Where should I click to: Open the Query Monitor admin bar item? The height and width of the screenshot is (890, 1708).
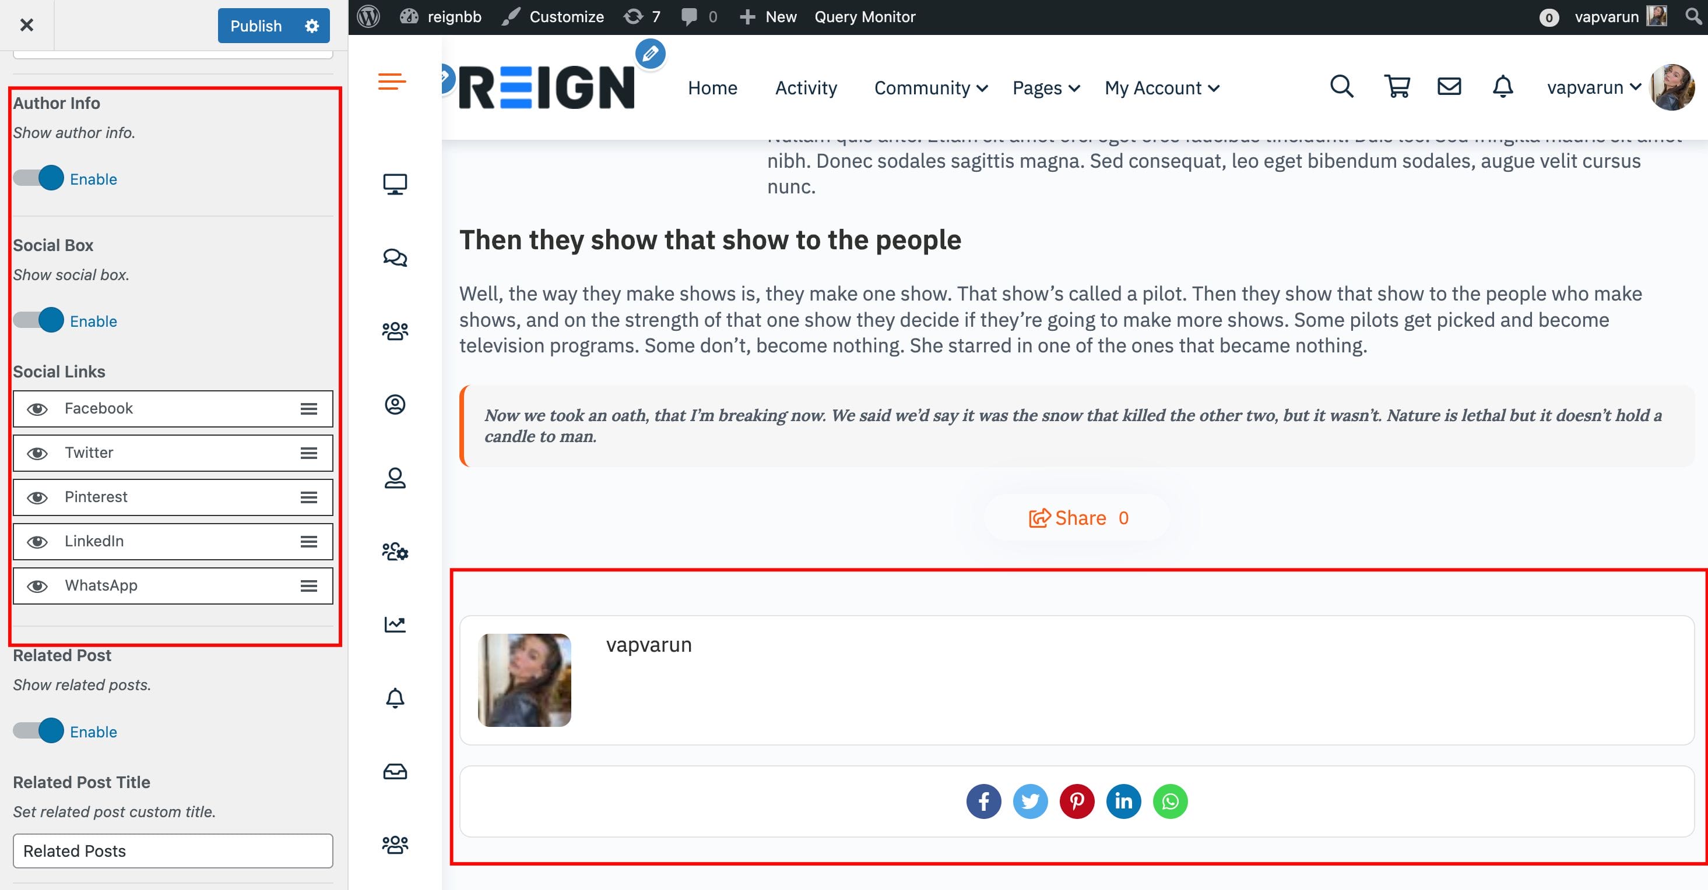tap(864, 17)
